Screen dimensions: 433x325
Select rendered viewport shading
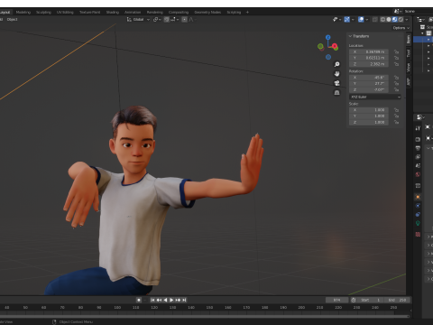coord(401,19)
